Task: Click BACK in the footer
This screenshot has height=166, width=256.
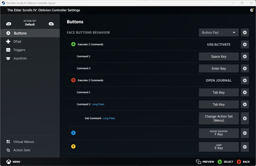Action: (x=246, y=162)
